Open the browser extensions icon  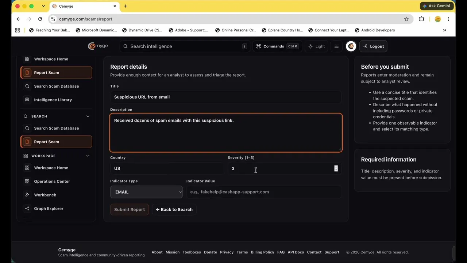[421, 19]
